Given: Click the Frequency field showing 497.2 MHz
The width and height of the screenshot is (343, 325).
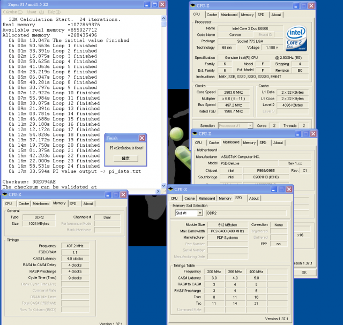Looking at the screenshot, I should click(75, 246).
